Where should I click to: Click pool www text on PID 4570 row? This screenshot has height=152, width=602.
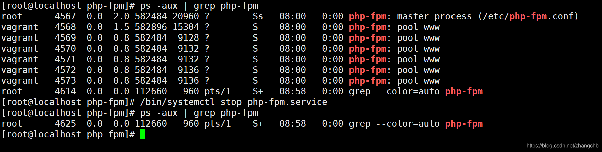[418, 49]
